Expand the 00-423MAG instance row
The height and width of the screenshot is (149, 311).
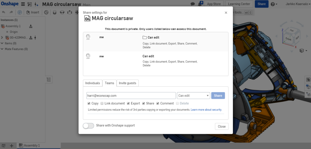pos(2,38)
